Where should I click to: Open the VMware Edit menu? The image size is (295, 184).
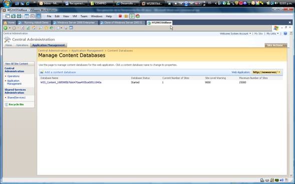[x=57, y=16]
